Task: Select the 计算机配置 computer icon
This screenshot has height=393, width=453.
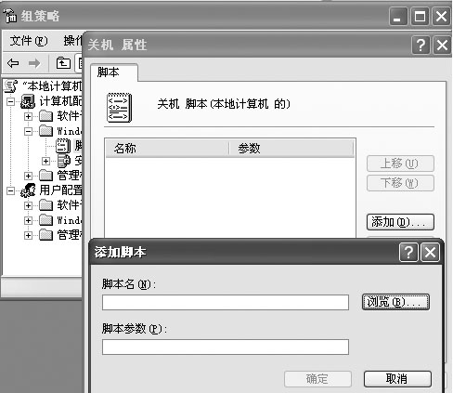Action: tap(28, 101)
